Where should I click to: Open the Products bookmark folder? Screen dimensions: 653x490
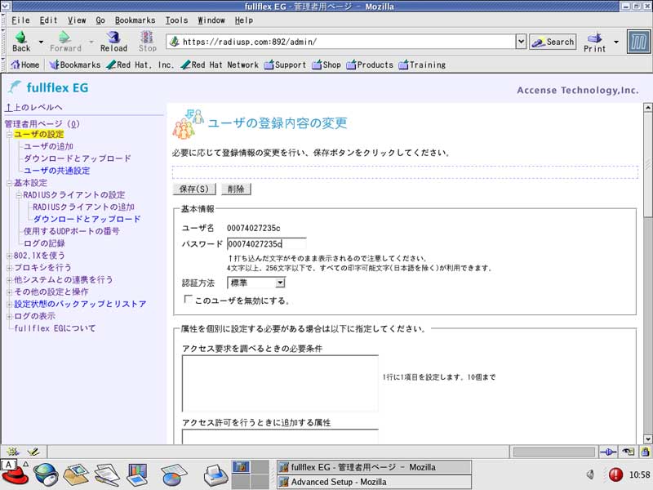coord(370,65)
